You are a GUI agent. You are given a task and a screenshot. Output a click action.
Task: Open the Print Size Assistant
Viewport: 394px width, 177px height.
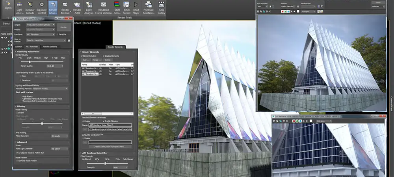tap(149, 8)
